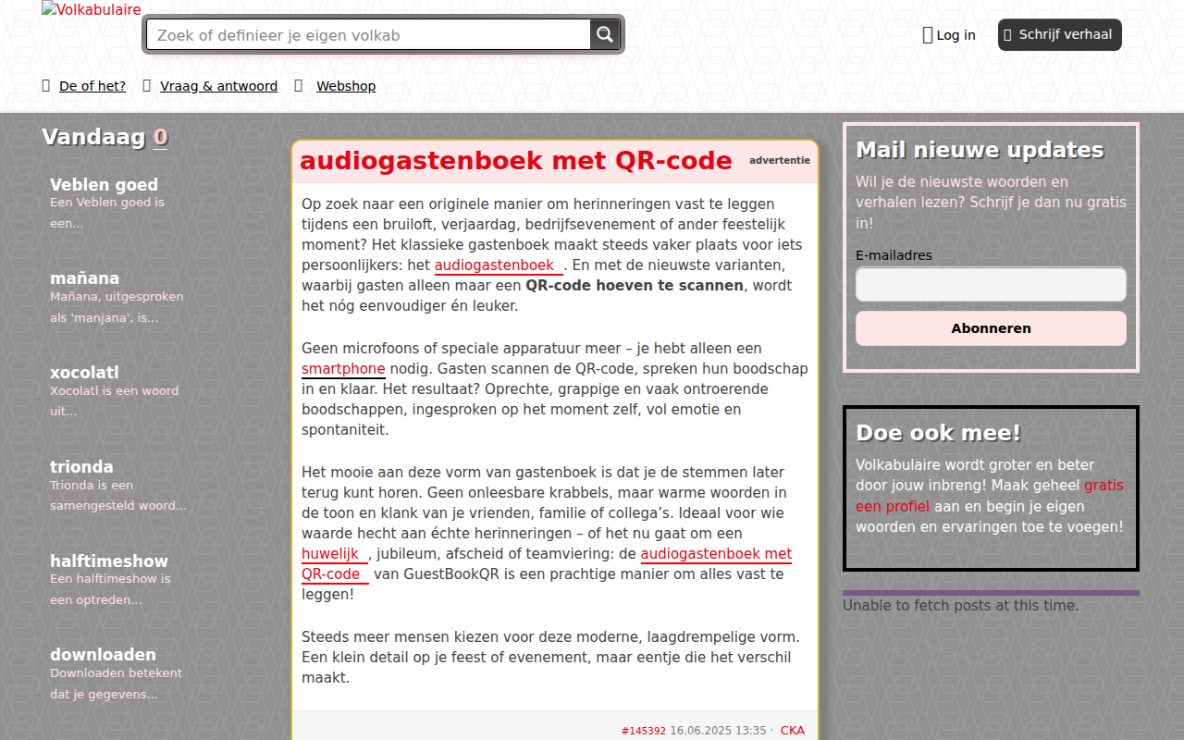Open the trionda word entry
This screenshot has width=1184, height=740.
coord(81,467)
